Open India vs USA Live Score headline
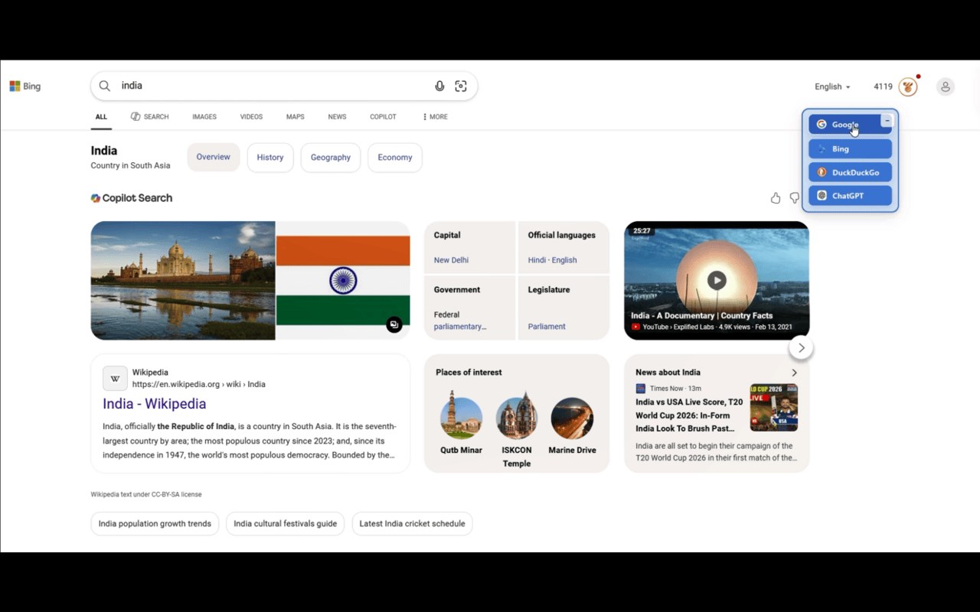 click(689, 415)
